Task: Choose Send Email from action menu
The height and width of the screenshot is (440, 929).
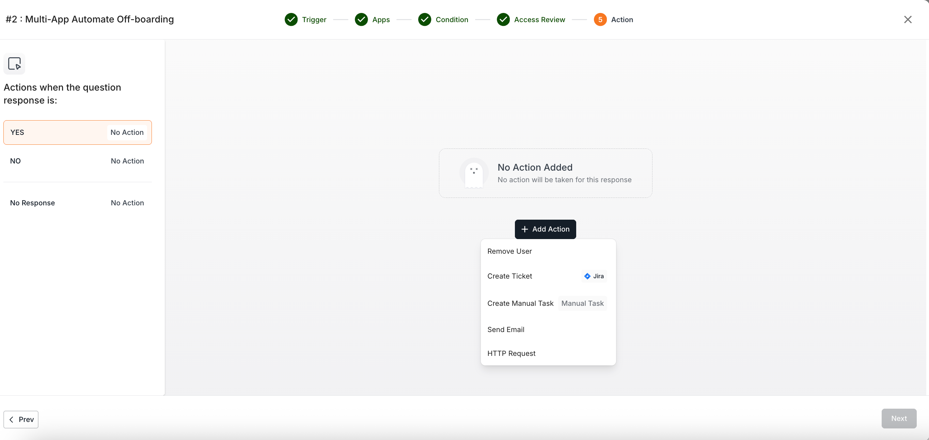Action: (x=506, y=330)
